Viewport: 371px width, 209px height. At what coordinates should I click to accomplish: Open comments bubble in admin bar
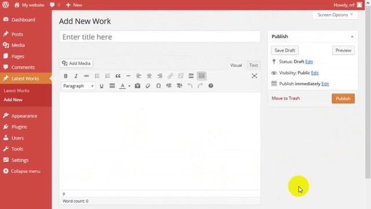click(x=55, y=5)
